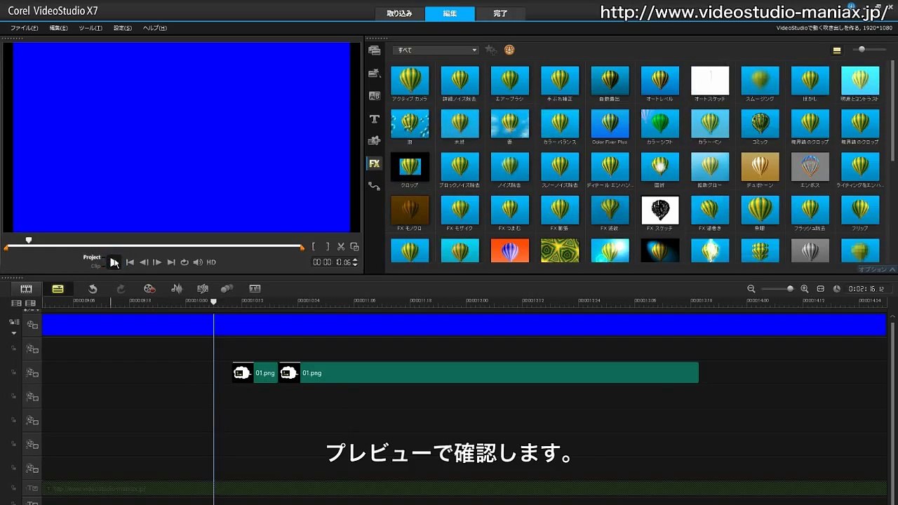Toggle visibility of the main video track

[32, 325]
